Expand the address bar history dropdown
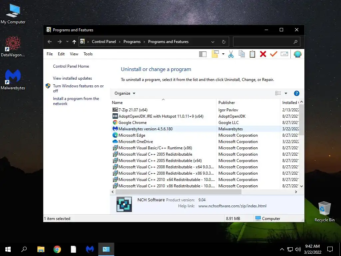The height and width of the screenshot is (256, 341). click(x=213, y=42)
